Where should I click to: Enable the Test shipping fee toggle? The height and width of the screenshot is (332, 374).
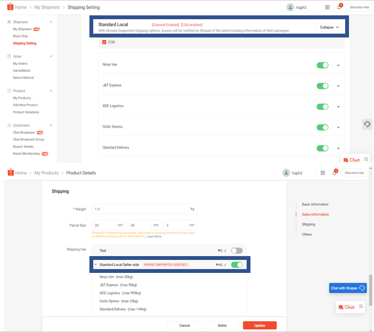click(x=237, y=250)
